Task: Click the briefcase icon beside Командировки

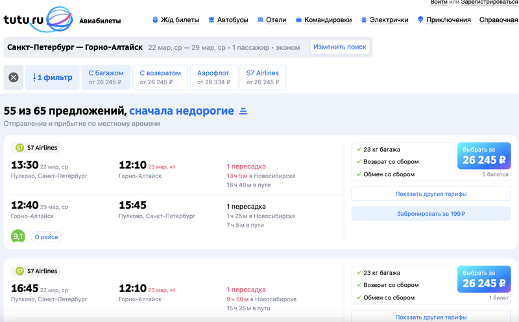Action: click(x=298, y=20)
